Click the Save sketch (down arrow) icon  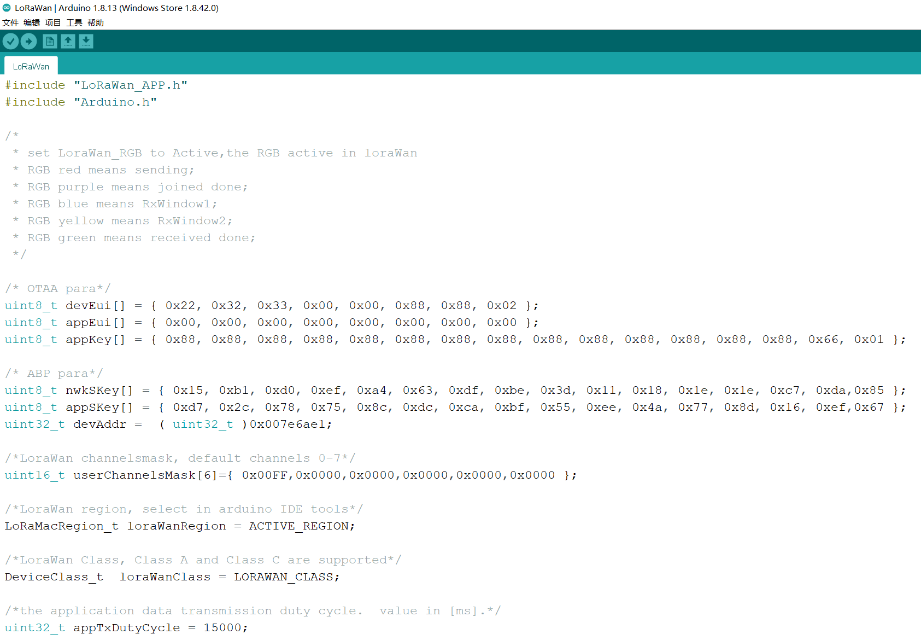click(x=86, y=41)
